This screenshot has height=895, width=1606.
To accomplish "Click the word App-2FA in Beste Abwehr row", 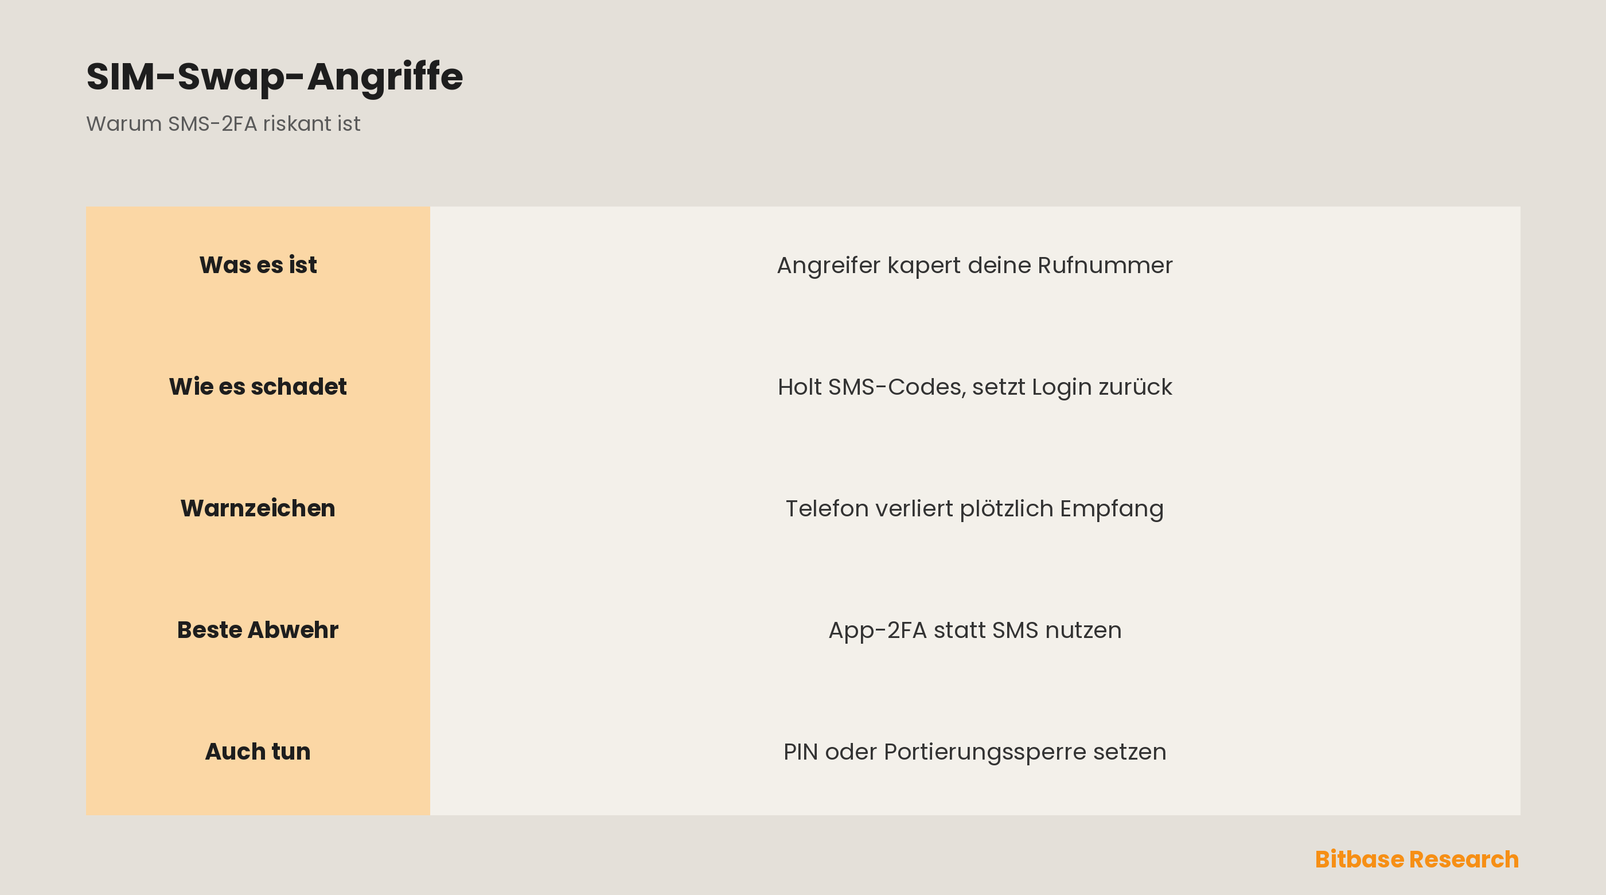I will [x=877, y=631].
